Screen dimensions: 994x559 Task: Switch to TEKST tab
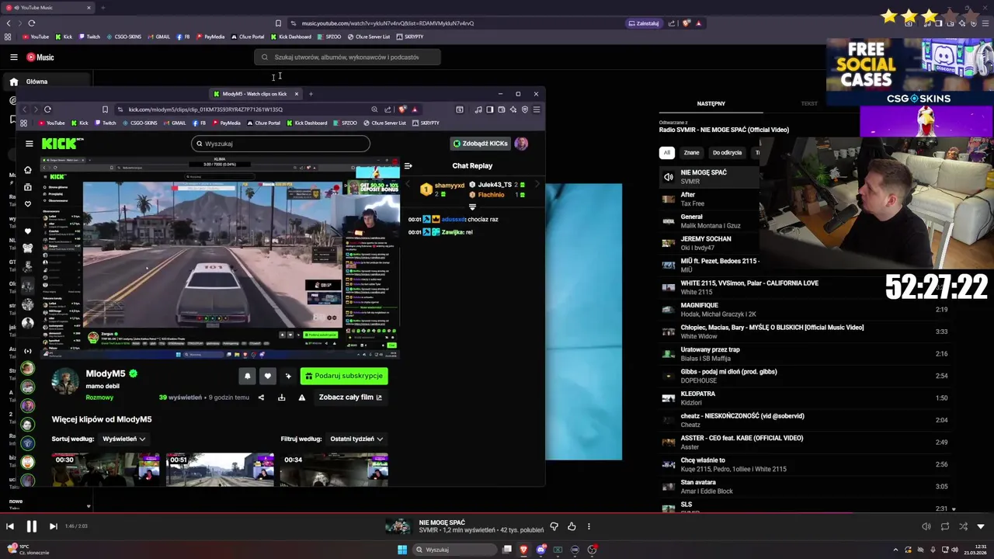click(x=809, y=103)
